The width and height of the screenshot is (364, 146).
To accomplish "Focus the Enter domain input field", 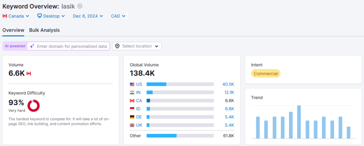I will [x=72, y=46].
